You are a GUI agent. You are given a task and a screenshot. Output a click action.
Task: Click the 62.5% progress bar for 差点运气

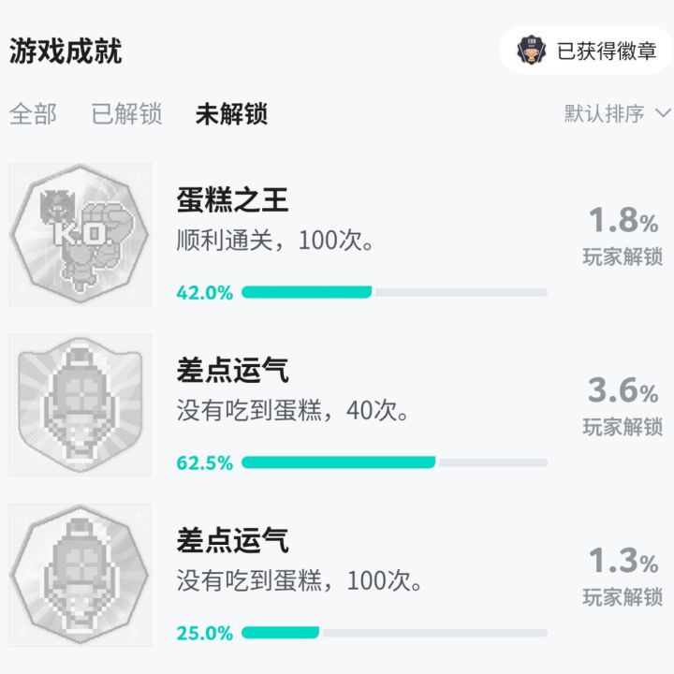394,462
